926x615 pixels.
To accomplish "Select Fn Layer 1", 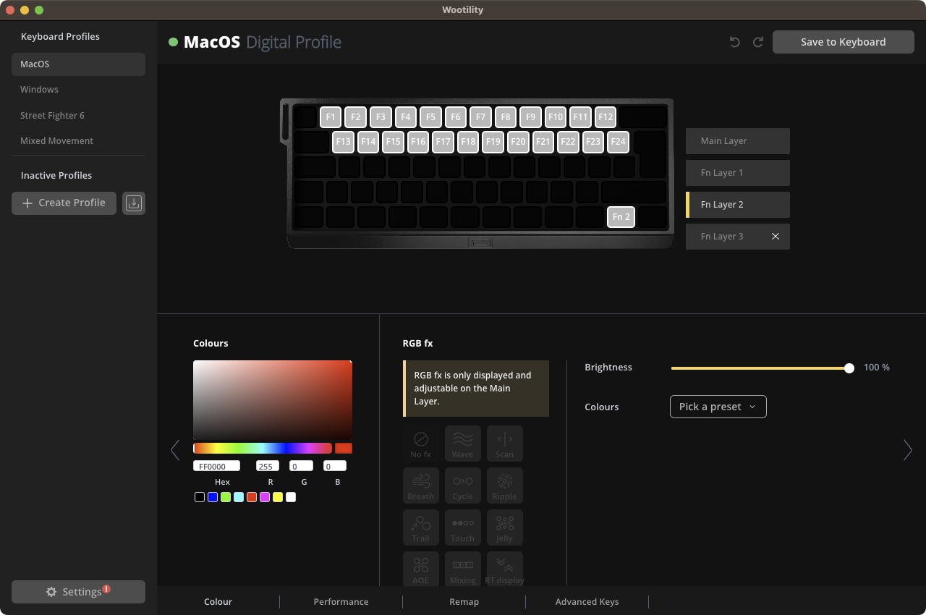I will [x=738, y=173].
